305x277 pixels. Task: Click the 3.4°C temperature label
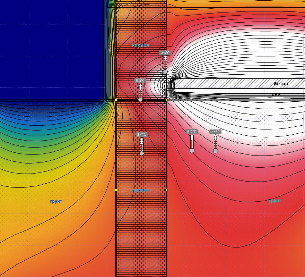click(141, 134)
